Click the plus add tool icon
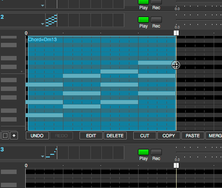 (14, 136)
